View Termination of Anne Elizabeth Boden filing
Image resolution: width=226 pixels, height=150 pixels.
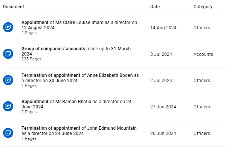pos(80,78)
